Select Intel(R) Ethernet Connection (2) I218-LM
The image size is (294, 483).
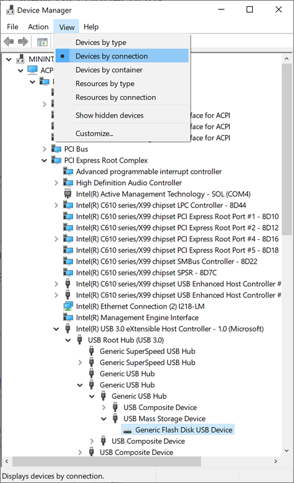[x=140, y=306]
